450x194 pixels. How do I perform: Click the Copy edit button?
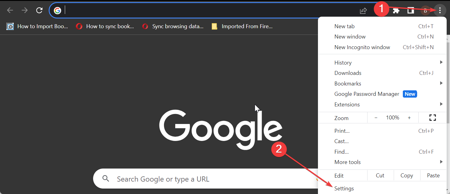coord(407,176)
